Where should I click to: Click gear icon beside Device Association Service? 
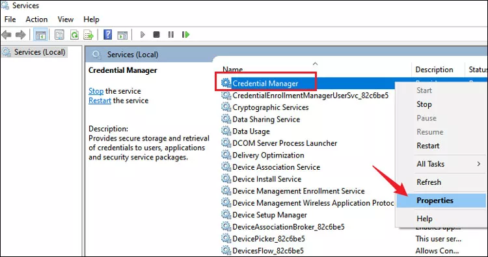point(226,167)
